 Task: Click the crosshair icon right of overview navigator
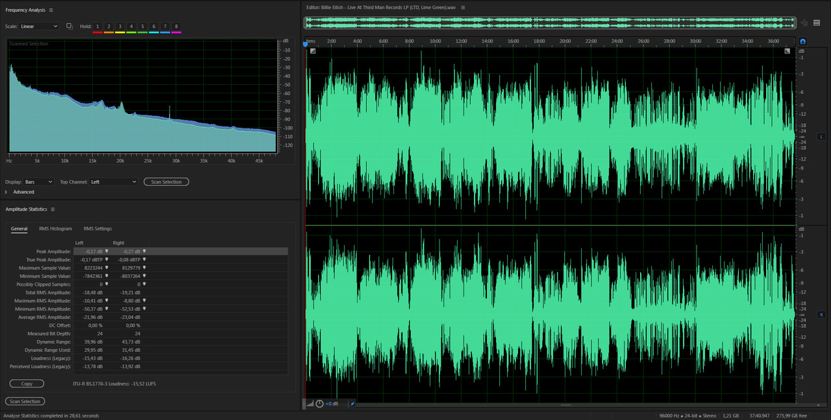[x=804, y=23]
